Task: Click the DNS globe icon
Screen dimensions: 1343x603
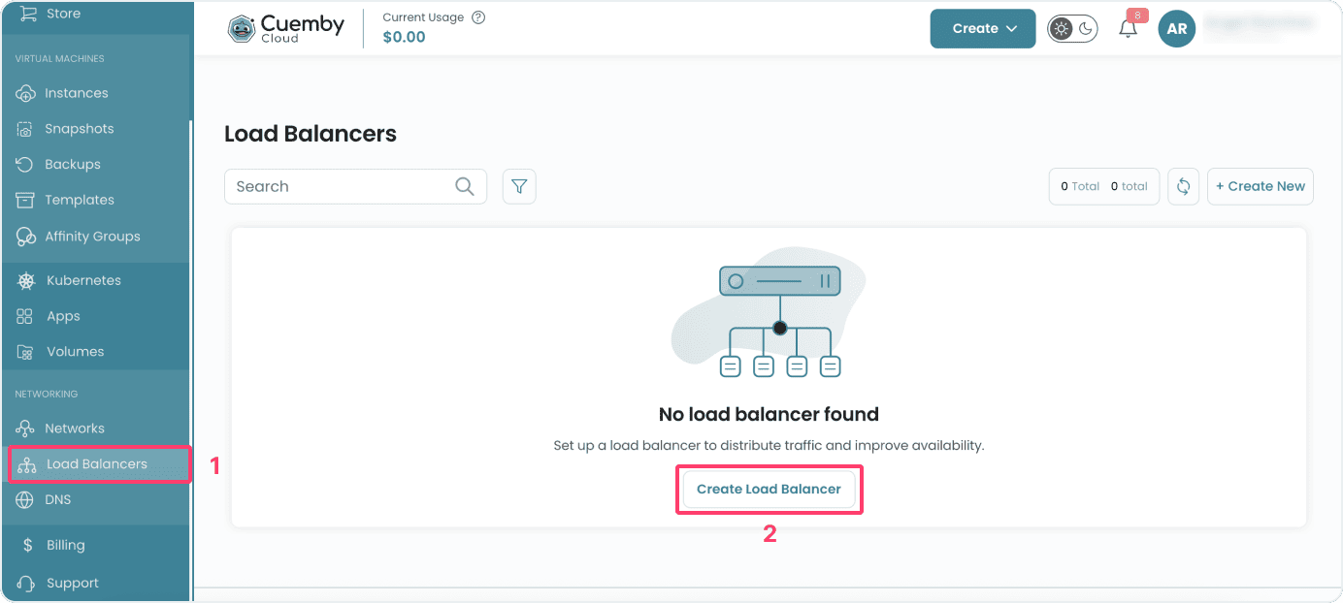Action: [x=27, y=499]
